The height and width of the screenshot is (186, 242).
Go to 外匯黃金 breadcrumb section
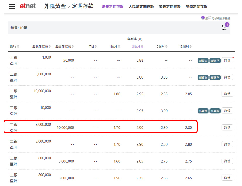click(x=55, y=6)
